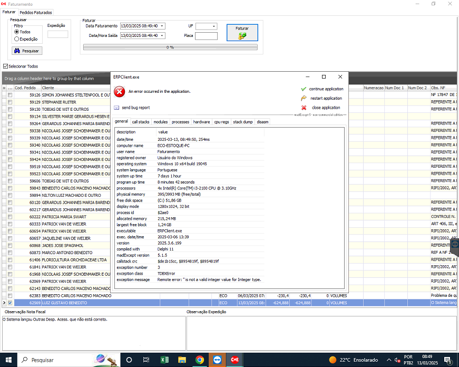Click the send bug report envelope icon
Image resolution: width=459 pixels, height=367 pixels.
coord(117,108)
